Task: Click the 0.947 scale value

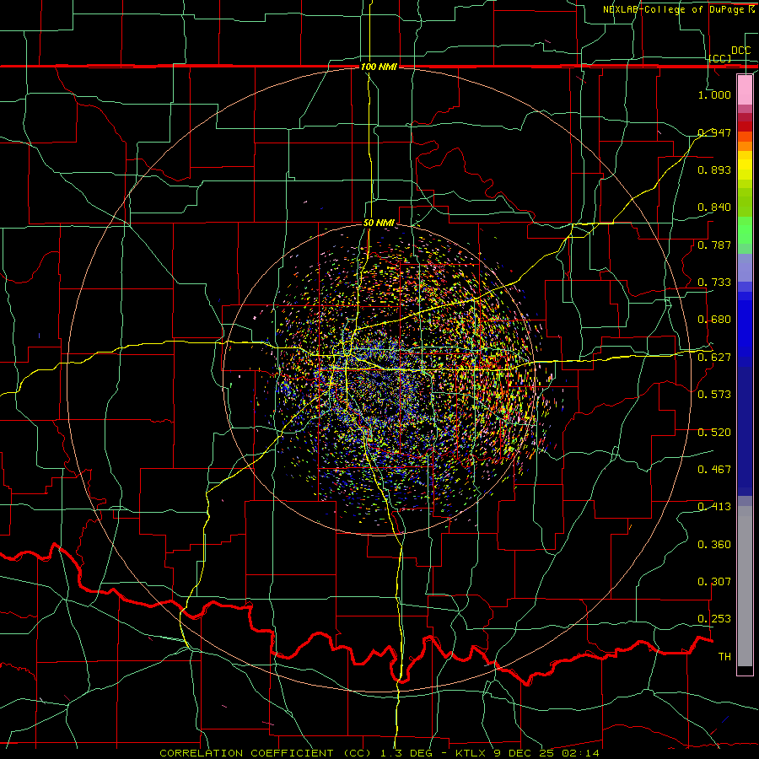Action: click(x=714, y=132)
